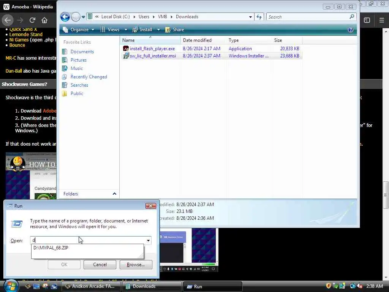
Task: Expand the Run Open combo box arrow
Action: click(x=148, y=240)
